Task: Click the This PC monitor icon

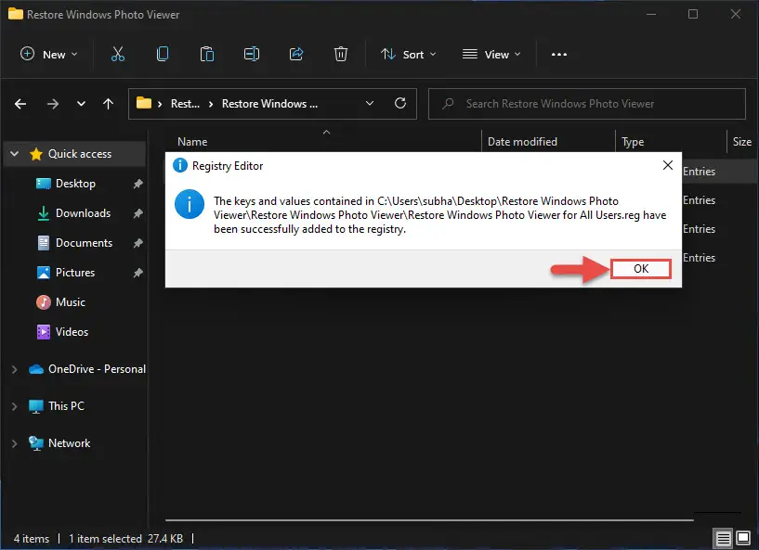Action: [36, 406]
